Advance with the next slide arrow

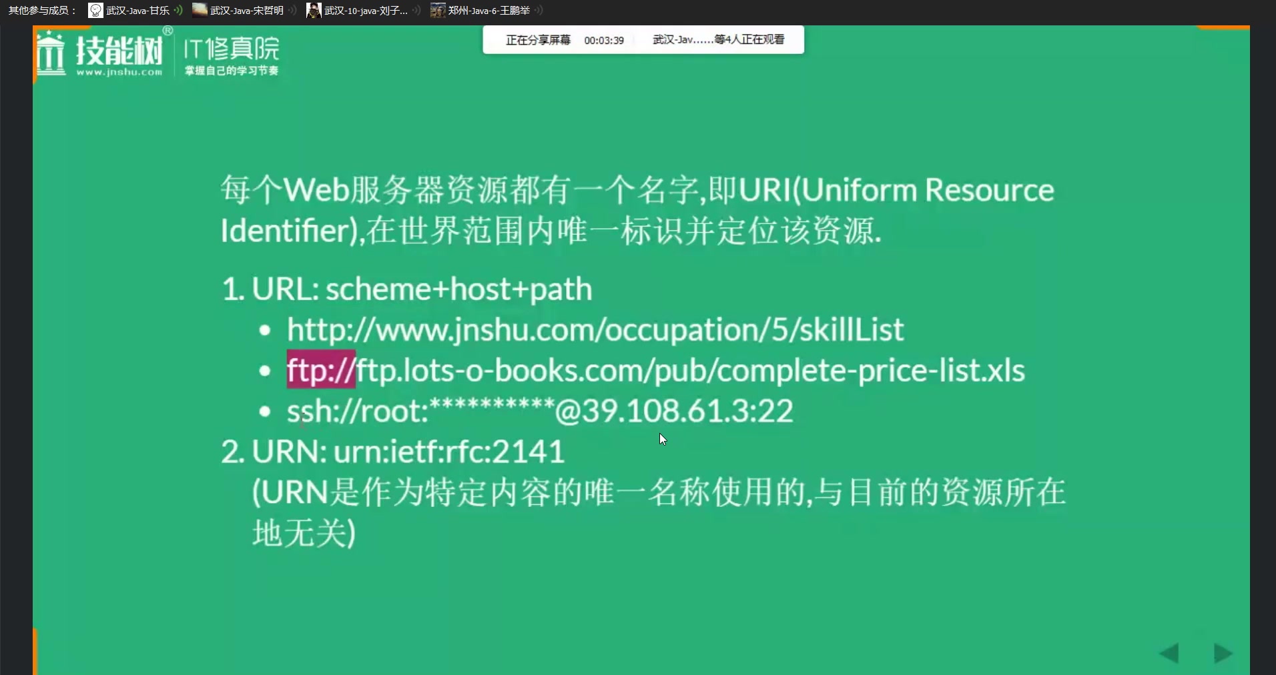coord(1223,653)
